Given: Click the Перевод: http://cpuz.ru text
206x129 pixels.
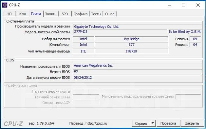Looking at the screenshot, I should pos(88,124).
